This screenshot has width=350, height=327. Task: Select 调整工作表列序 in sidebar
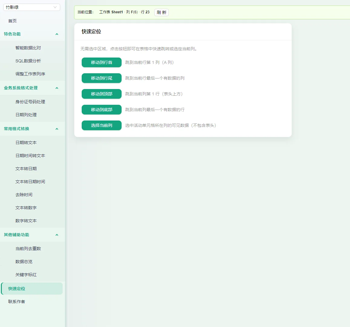click(30, 74)
